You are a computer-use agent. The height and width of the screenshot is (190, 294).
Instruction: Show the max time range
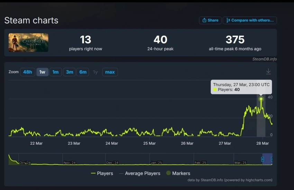[110, 72]
